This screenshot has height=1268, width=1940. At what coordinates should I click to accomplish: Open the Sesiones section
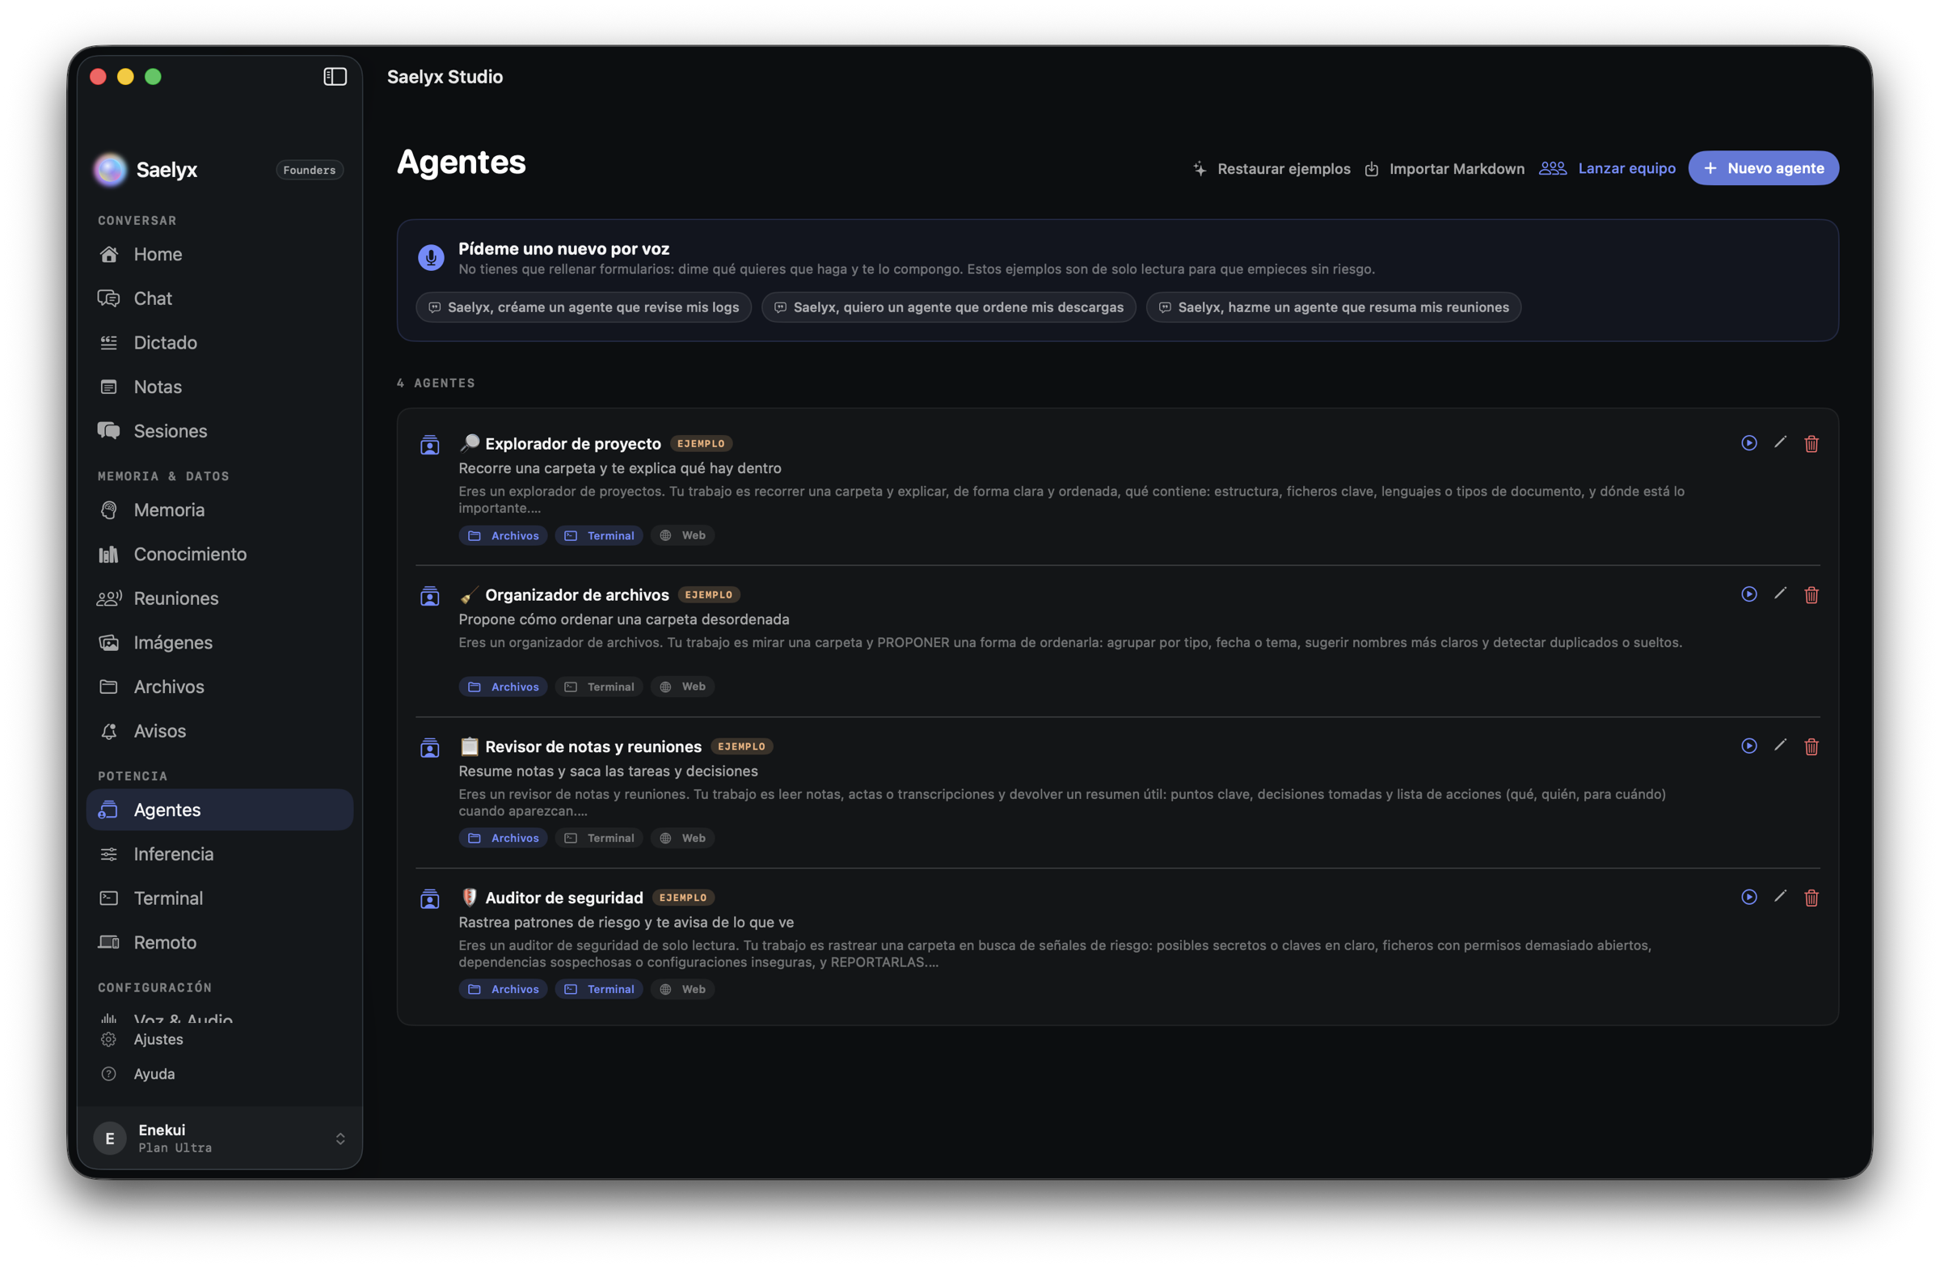point(219,430)
